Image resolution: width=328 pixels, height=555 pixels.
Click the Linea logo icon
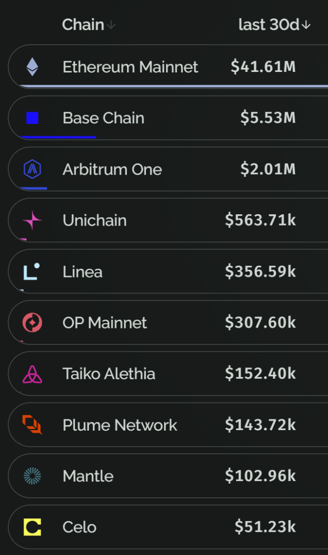click(31, 271)
